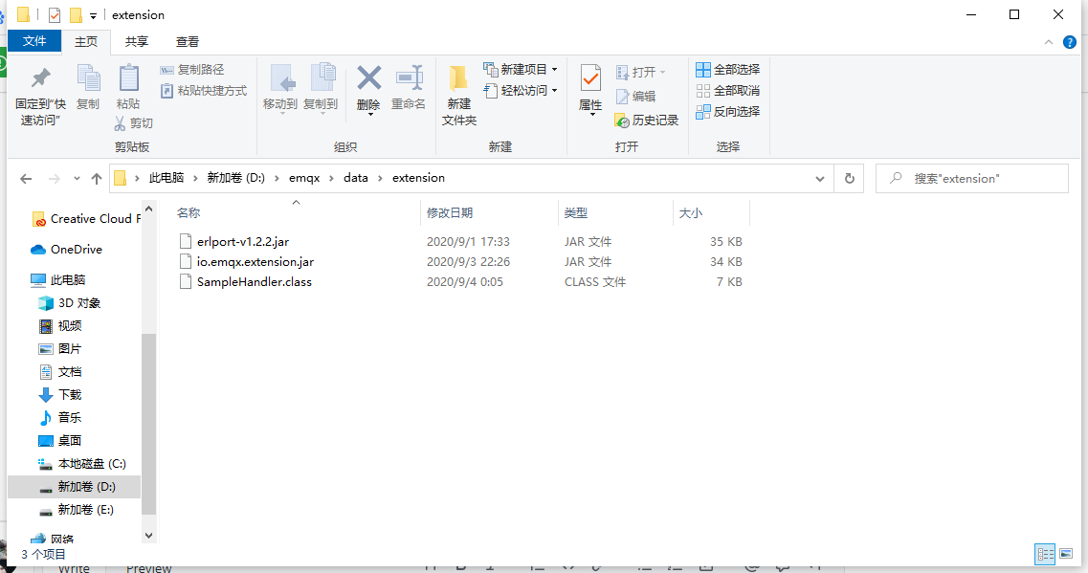Click the Delete (删除) X icon
This screenshot has width=1088, height=573.
point(368,77)
